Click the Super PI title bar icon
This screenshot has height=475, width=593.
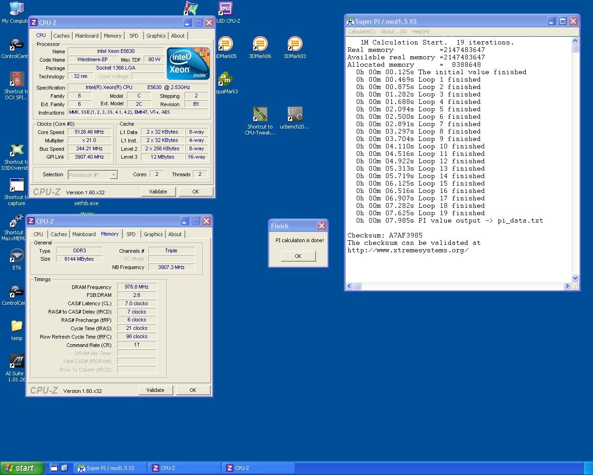pos(350,21)
